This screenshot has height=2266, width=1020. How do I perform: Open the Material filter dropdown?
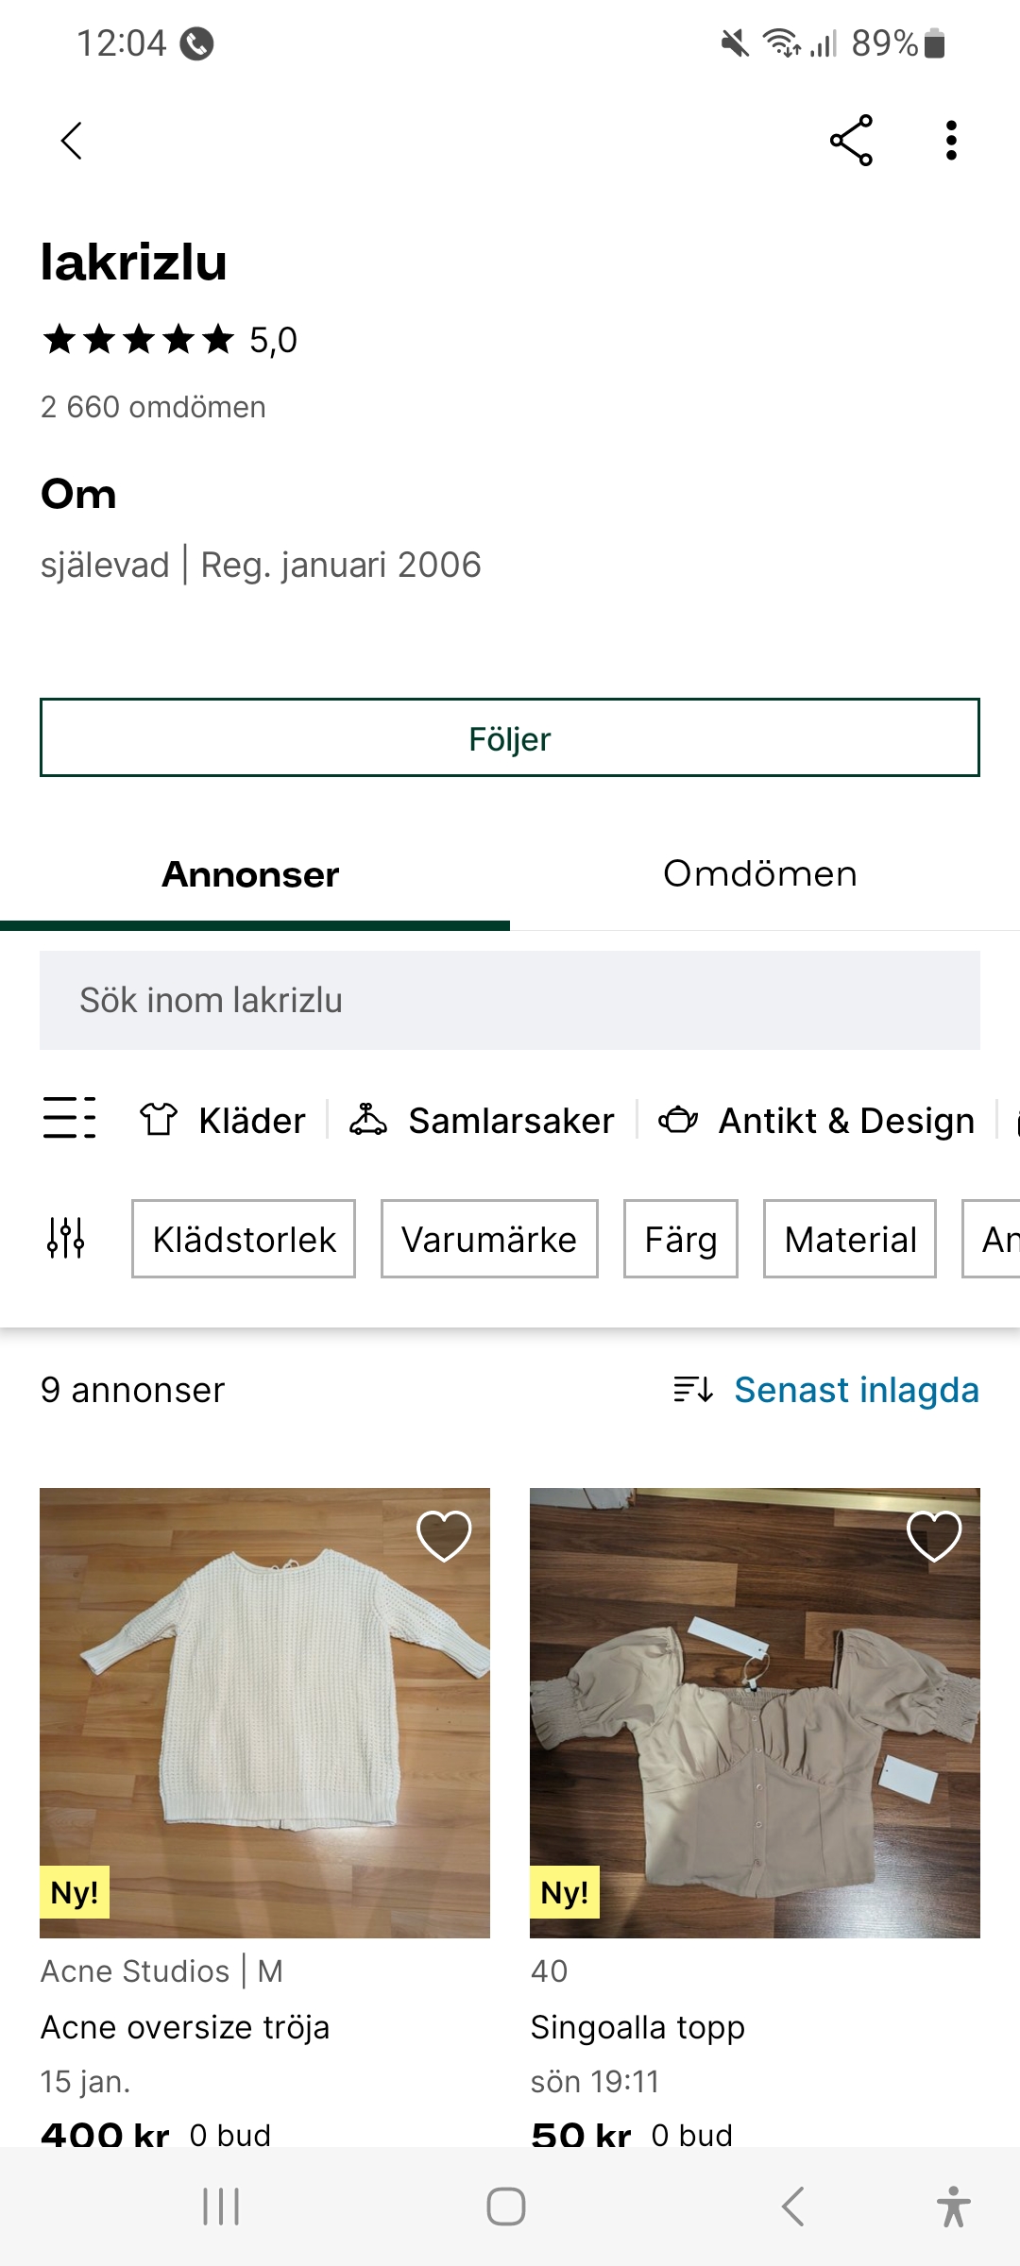click(850, 1239)
